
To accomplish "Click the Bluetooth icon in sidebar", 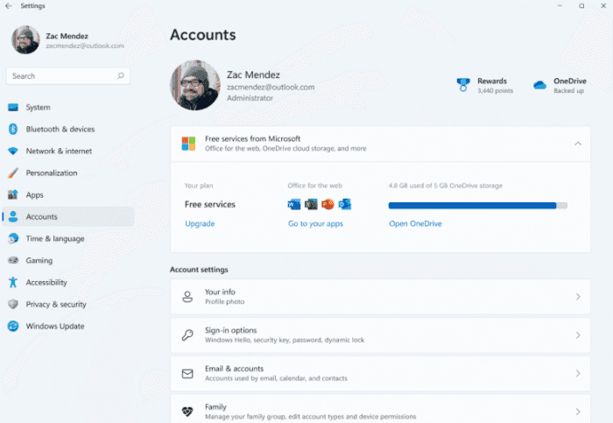I will tap(13, 129).
